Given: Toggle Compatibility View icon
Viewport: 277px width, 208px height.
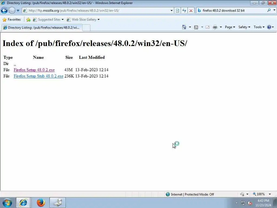Looking at the screenshot, I should (x=177, y=11).
